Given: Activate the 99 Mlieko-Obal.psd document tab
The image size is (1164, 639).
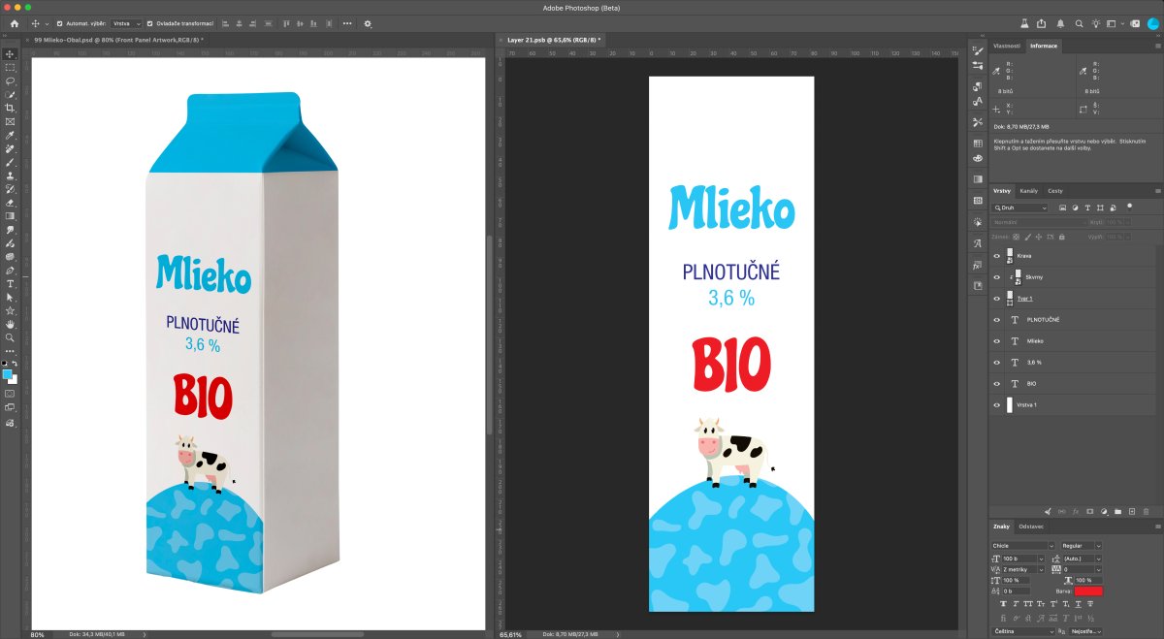Looking at the screenshot, I should click(118, 40).
